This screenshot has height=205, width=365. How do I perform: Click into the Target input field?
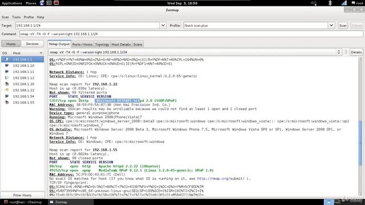[x=87, y=25]
